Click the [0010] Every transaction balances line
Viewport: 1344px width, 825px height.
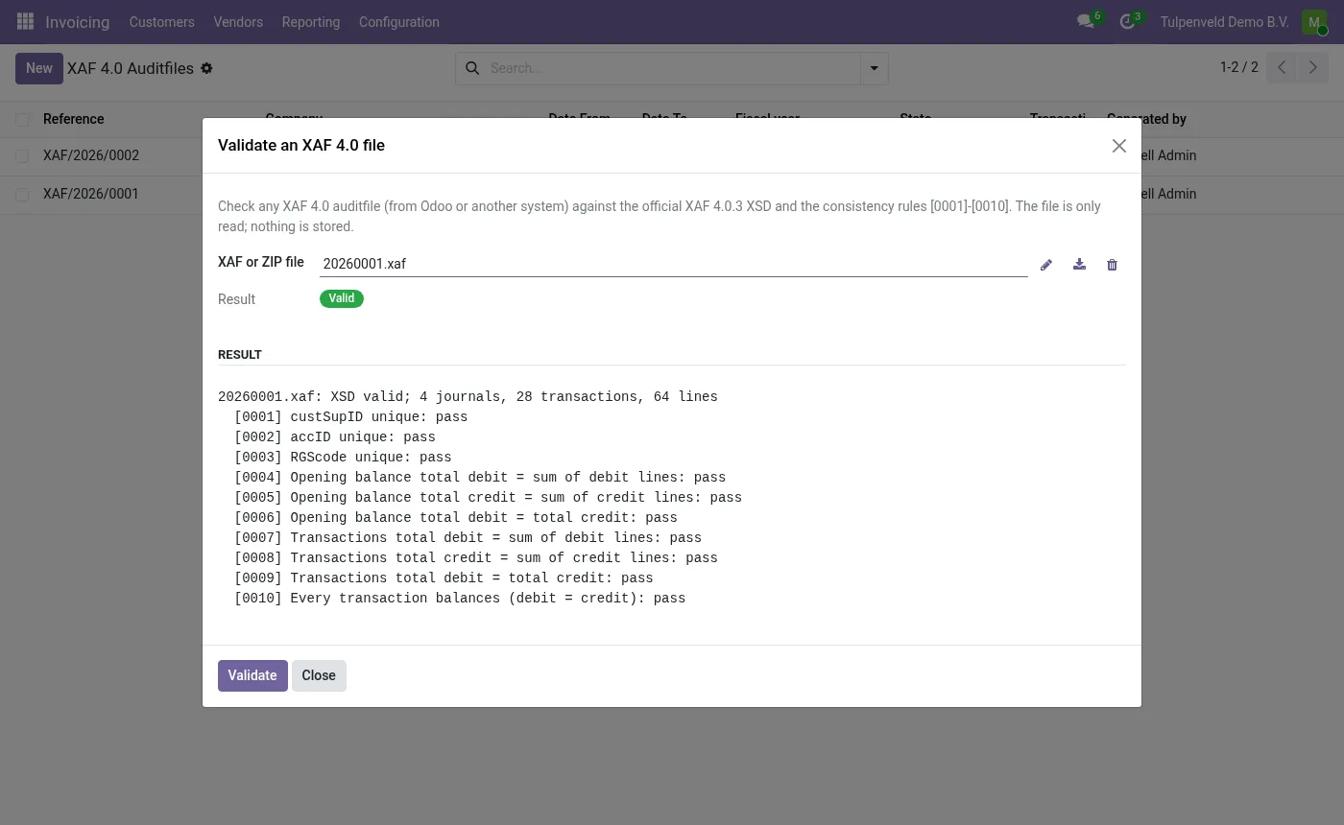pos(460,599)
